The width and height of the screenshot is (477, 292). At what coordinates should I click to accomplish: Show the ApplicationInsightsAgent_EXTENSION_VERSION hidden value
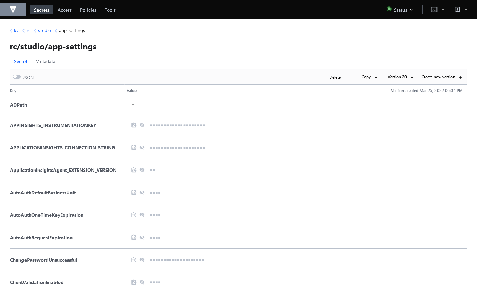coord(142,170)
